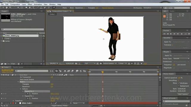Toggle visibility of White Solid 1 layer
This screenshot has height=107, width=191.
2,103
